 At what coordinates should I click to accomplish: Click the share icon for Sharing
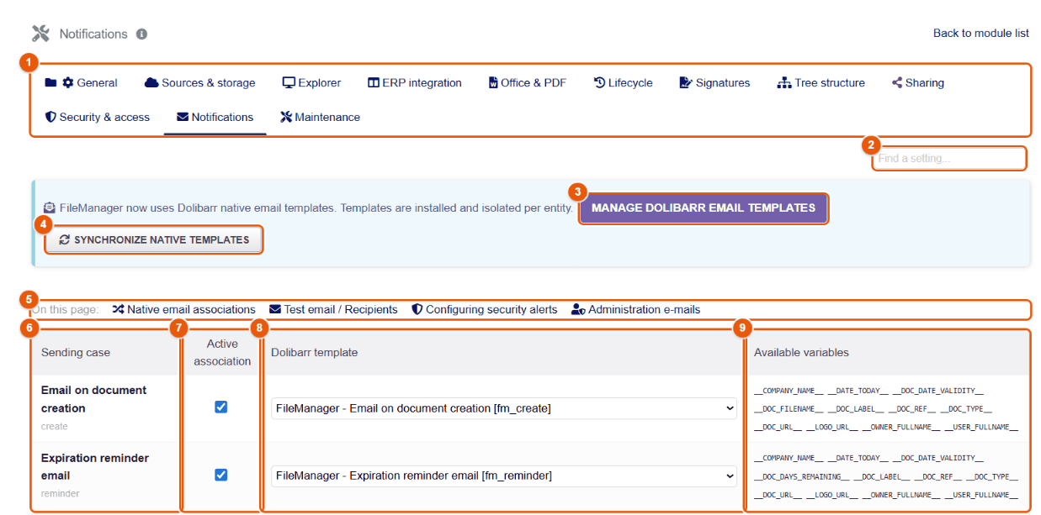tap(897, 82)
